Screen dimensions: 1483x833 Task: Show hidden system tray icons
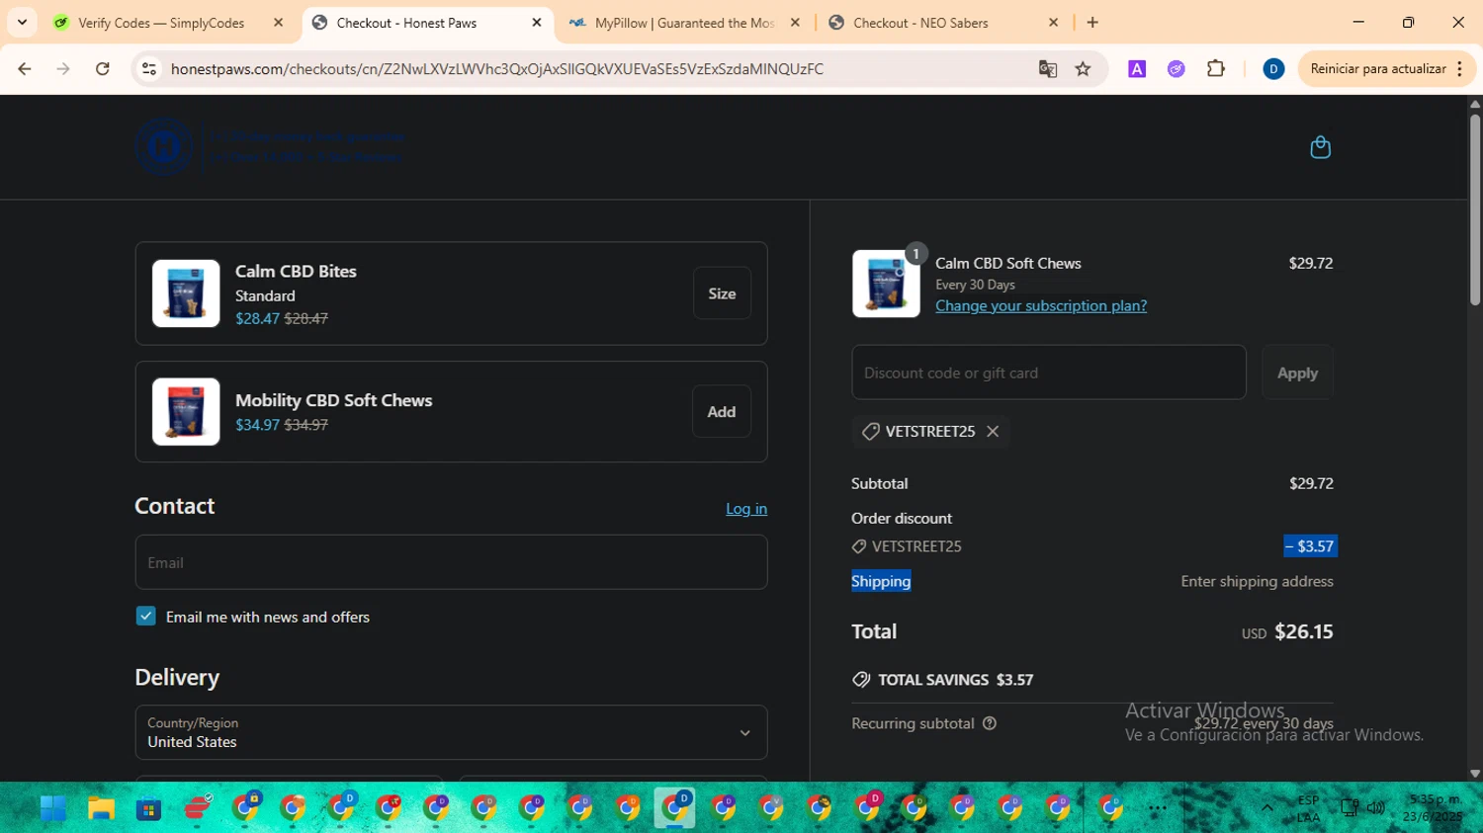pos(1266,807)
